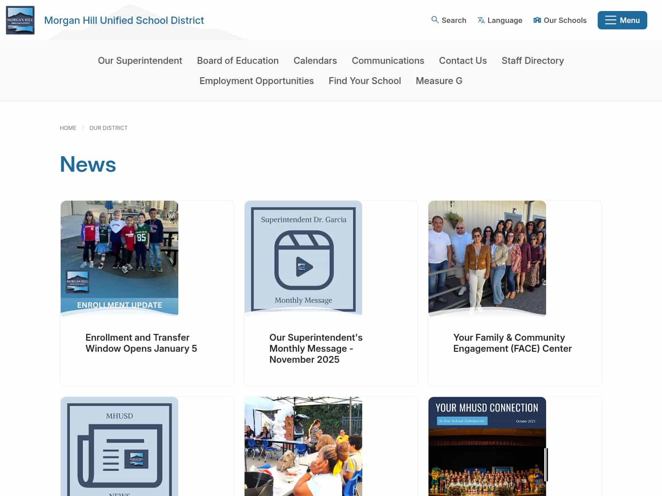Click the Our Schools building icon
Viewport: 662px width, 496px height.
536,20
